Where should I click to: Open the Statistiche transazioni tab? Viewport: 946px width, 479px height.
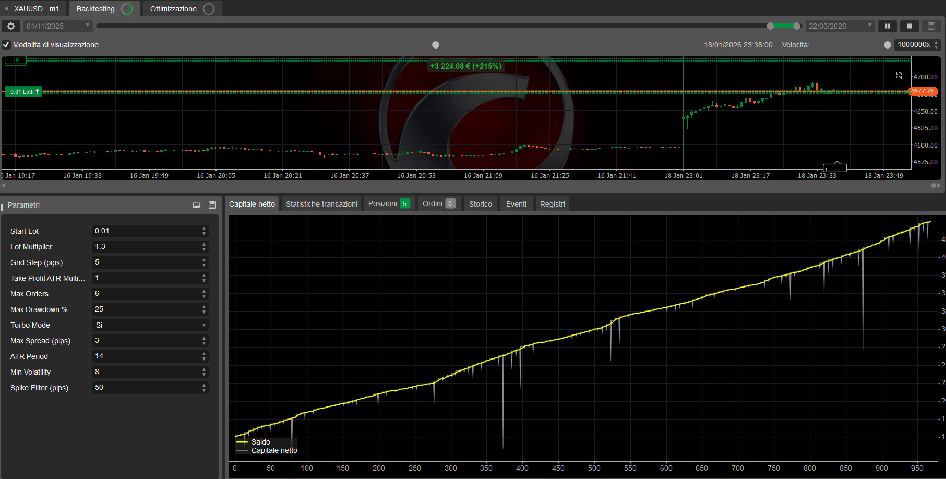click(321, 203)
